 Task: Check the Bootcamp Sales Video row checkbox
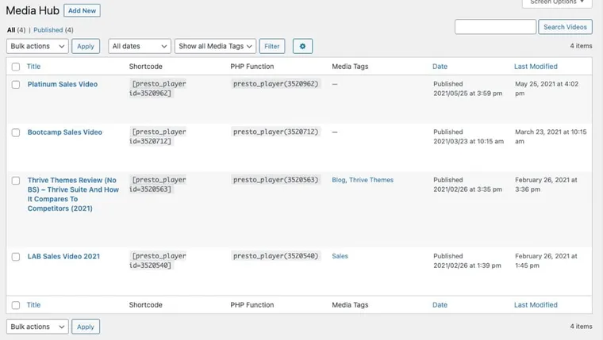(x=16, y=132)
